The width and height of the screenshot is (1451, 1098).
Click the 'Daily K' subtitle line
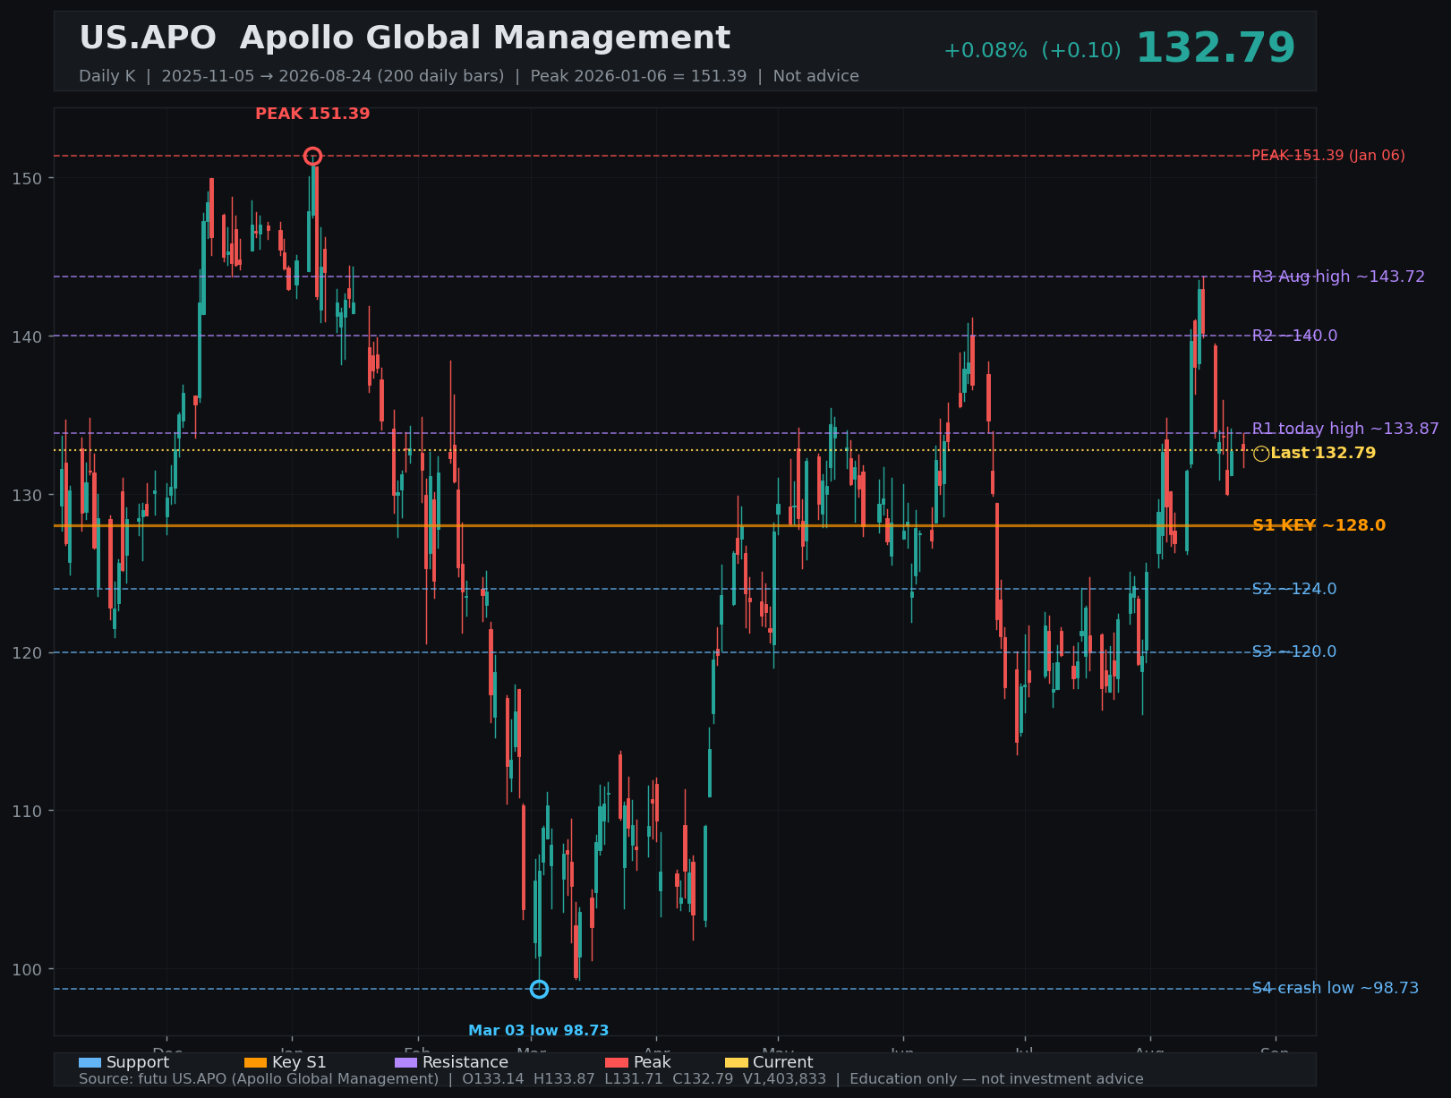(469, 76)
